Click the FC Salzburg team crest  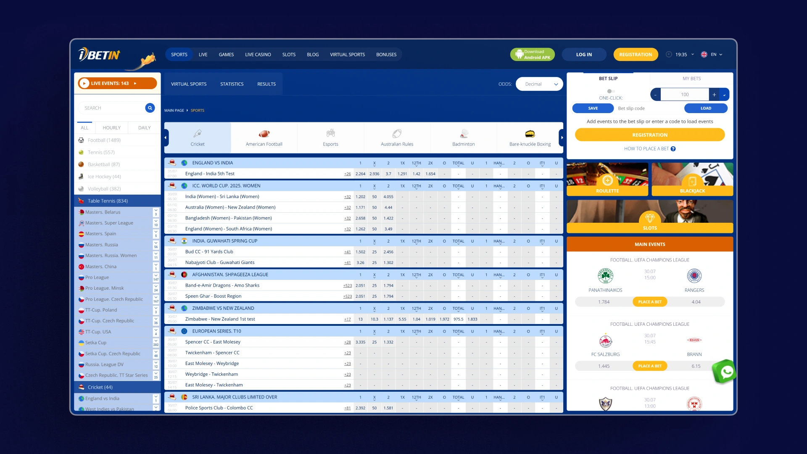(x=605, y=340)
